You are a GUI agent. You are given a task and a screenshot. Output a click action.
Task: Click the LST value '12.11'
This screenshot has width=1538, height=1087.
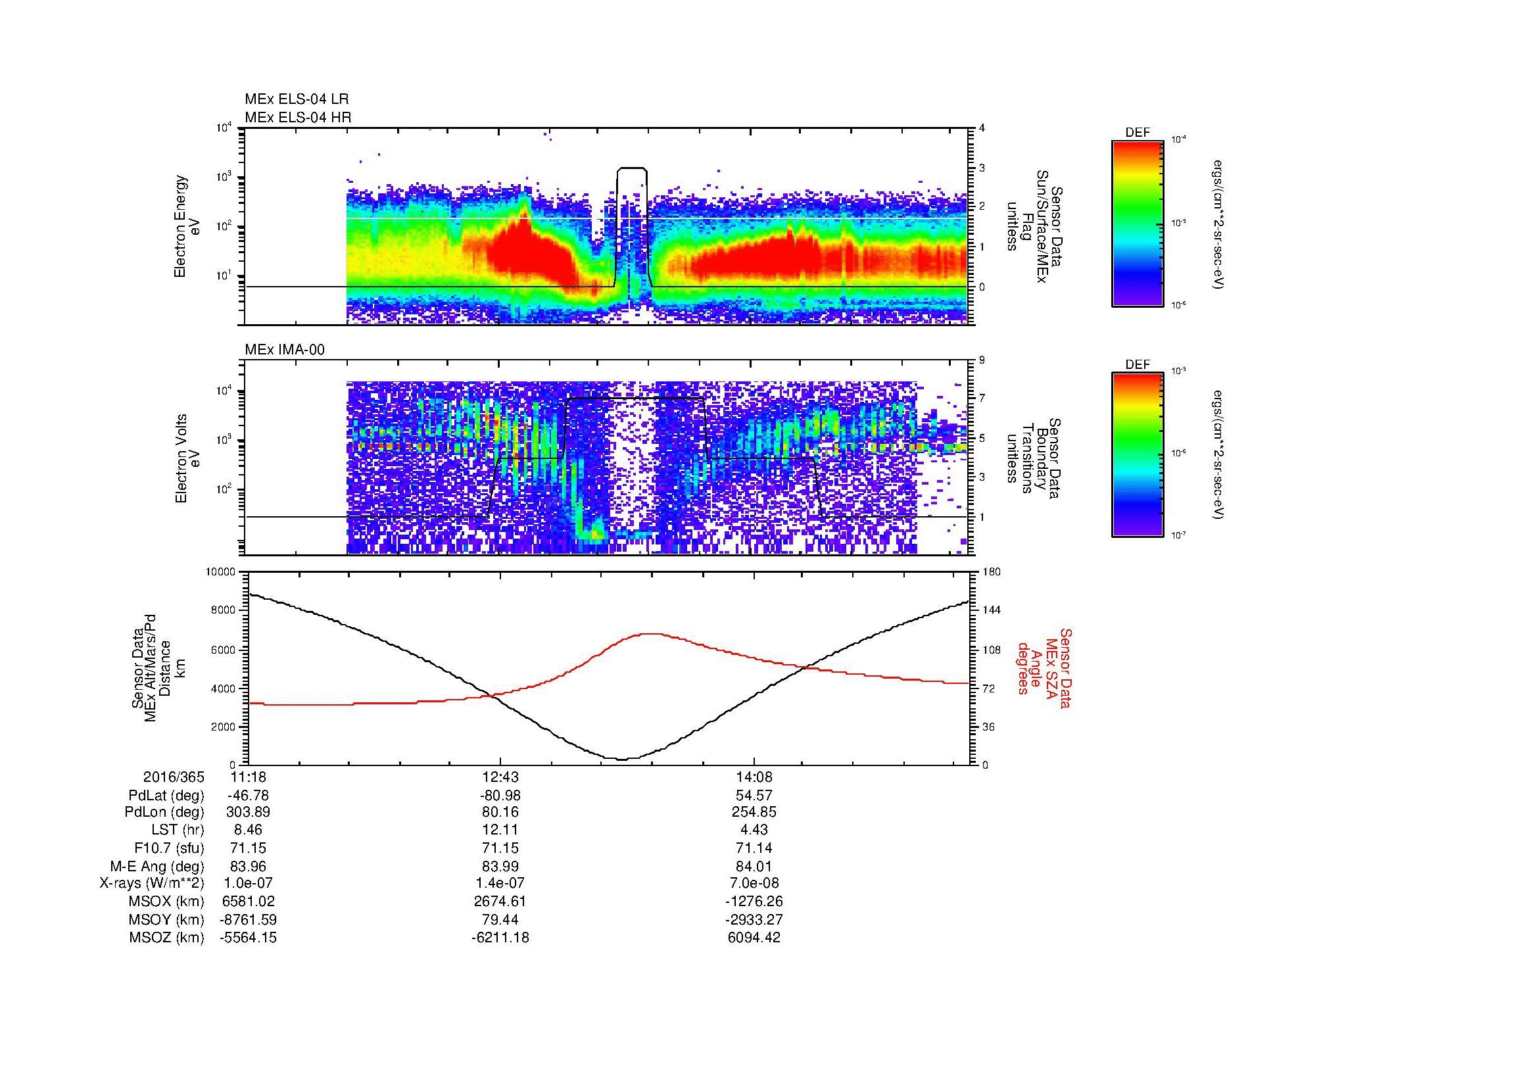click(500, 830)
